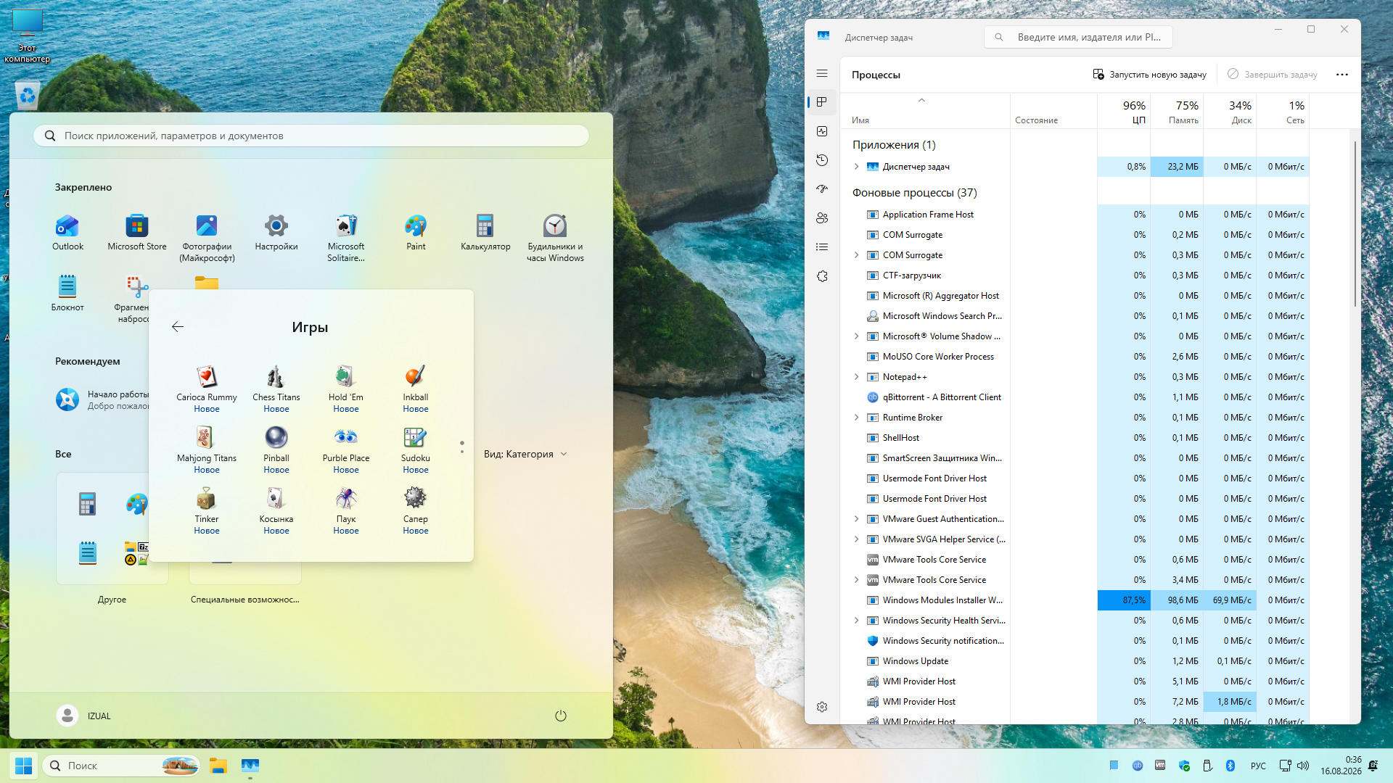Expand VMware SVGA Helper Service row

857,539
